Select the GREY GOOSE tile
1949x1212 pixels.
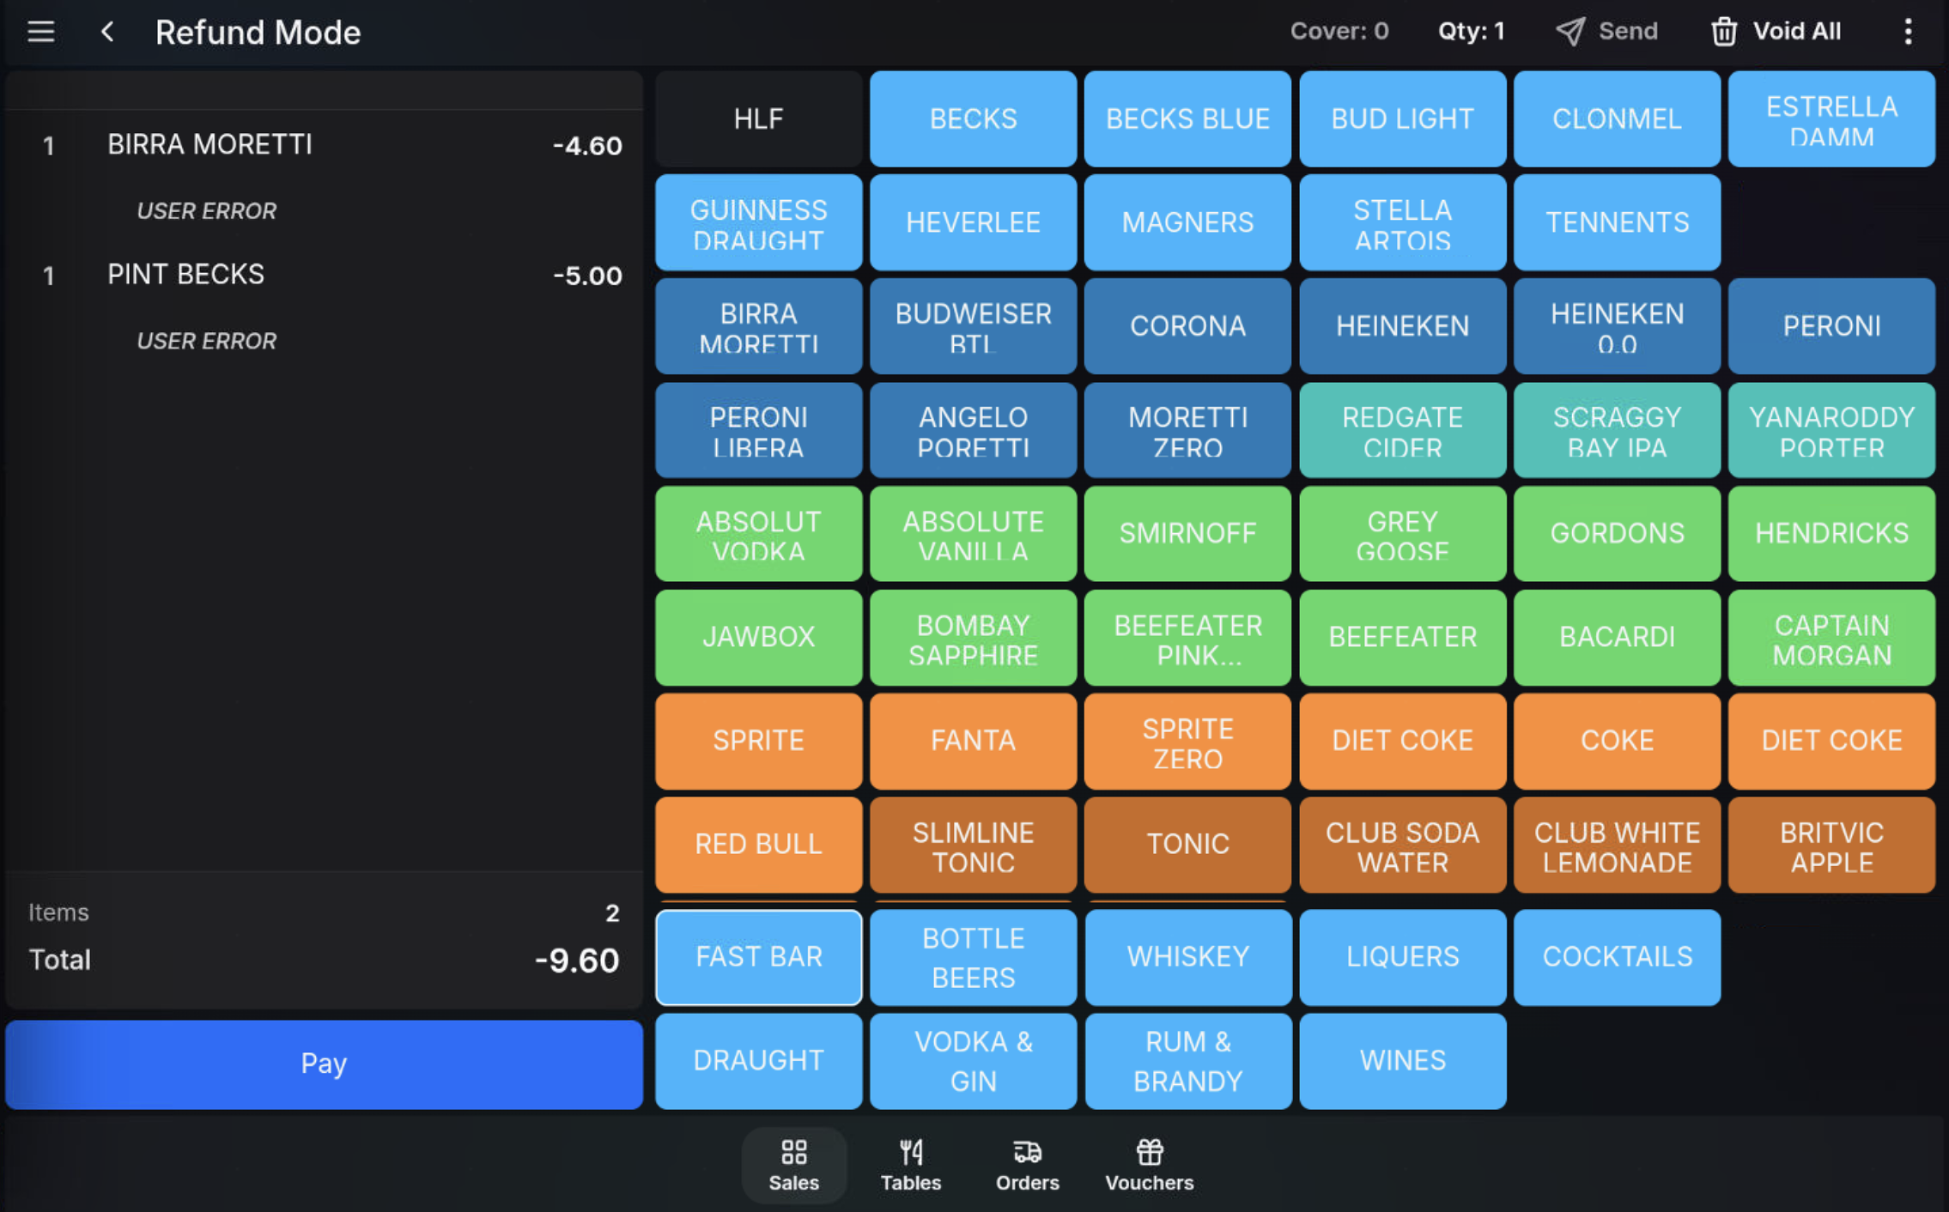[1402, 534]
